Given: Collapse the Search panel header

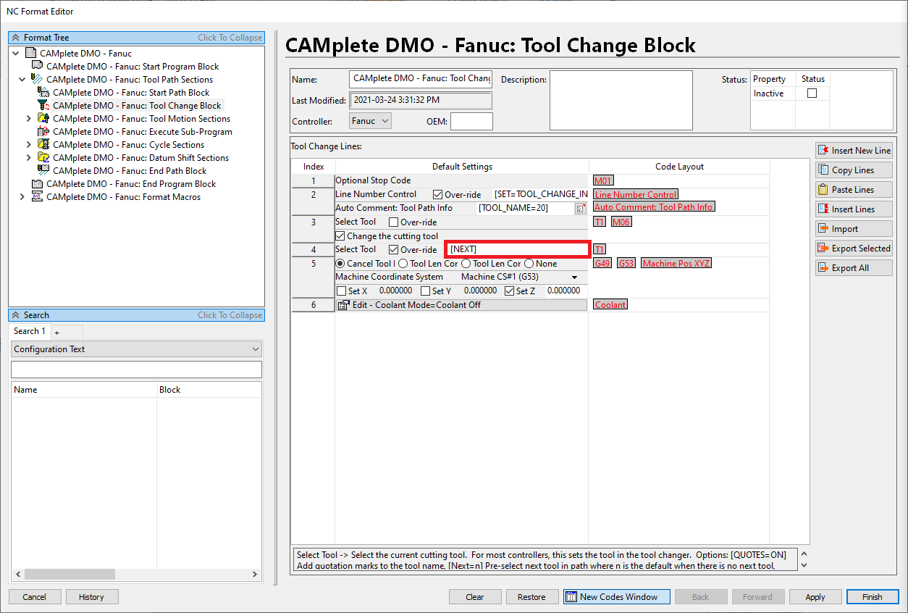Looking at the screenshot, I should (x=136, y=315).
